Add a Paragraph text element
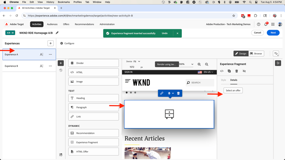 coord(93,108)
